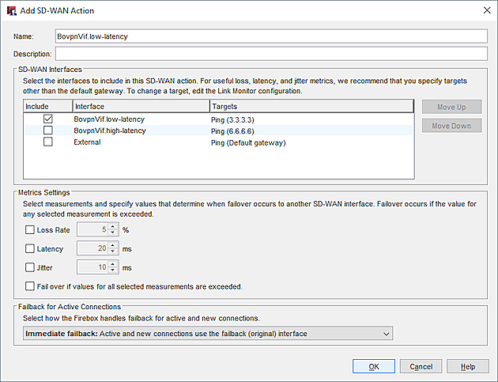Select the BovpnVif.high-latency interface name

point(110,130)
